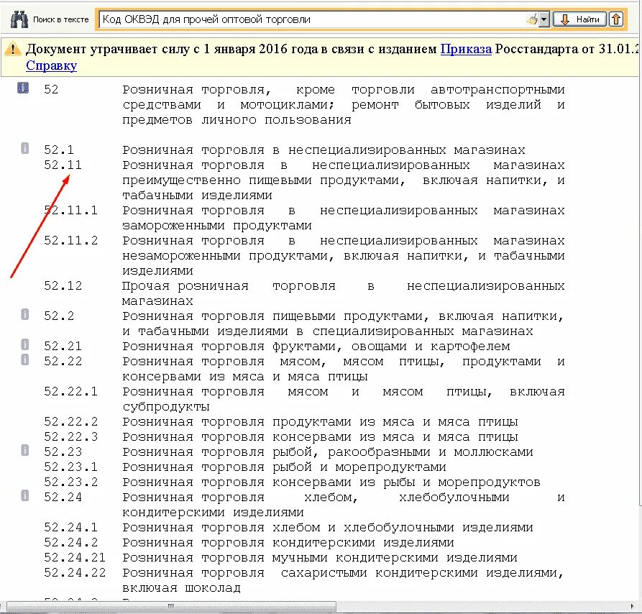The image size is (642, 614).
Task: Click the horizontal scrollbar thumb
Action: [171, 606]
